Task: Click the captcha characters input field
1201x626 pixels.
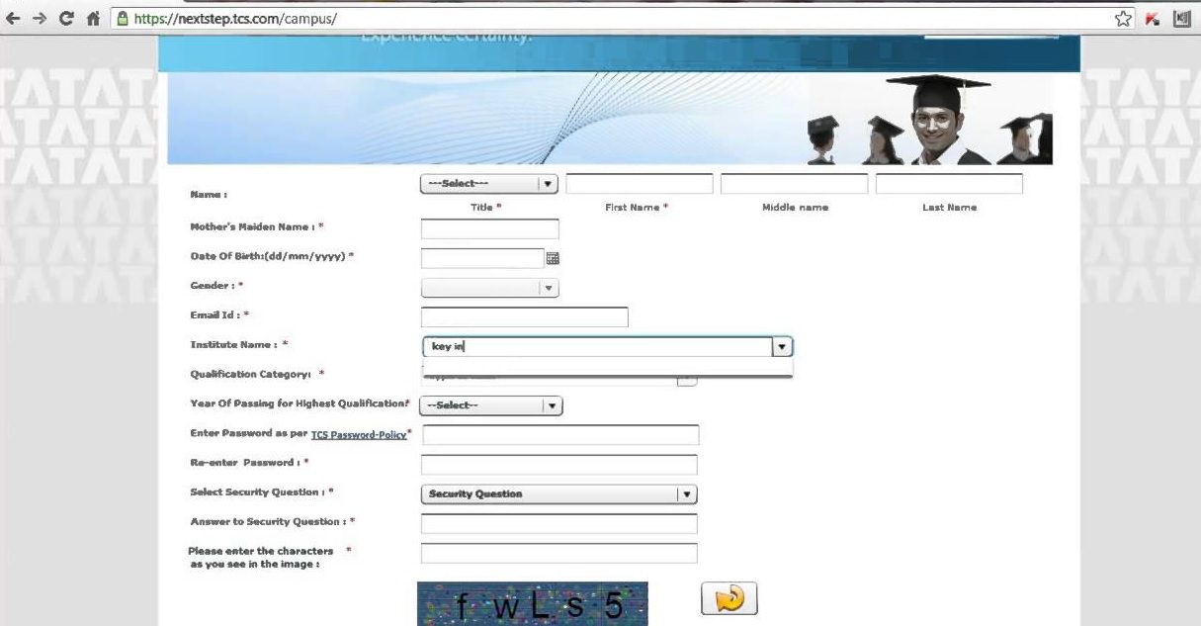Action: pyautogui.click(x=558, y=554)
